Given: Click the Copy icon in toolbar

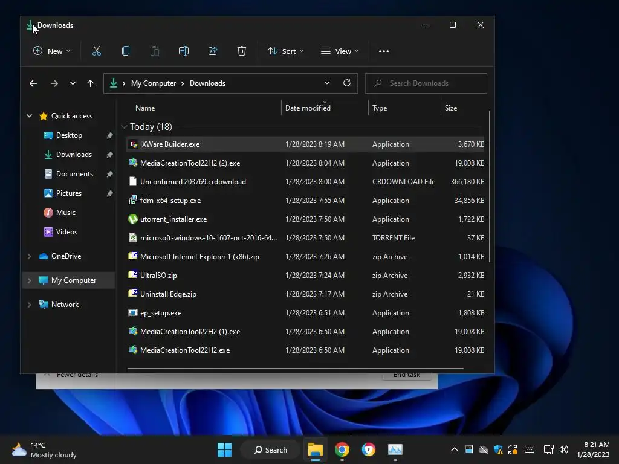Looking at the screenshot, I should pyautogui.click(x=126, y=51).
